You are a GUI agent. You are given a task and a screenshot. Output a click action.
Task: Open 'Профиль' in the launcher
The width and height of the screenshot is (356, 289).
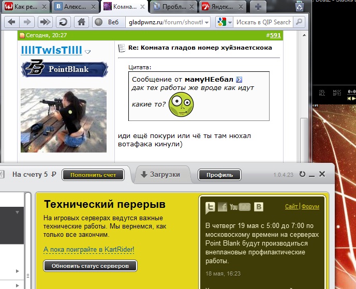(x=219, y=175)
